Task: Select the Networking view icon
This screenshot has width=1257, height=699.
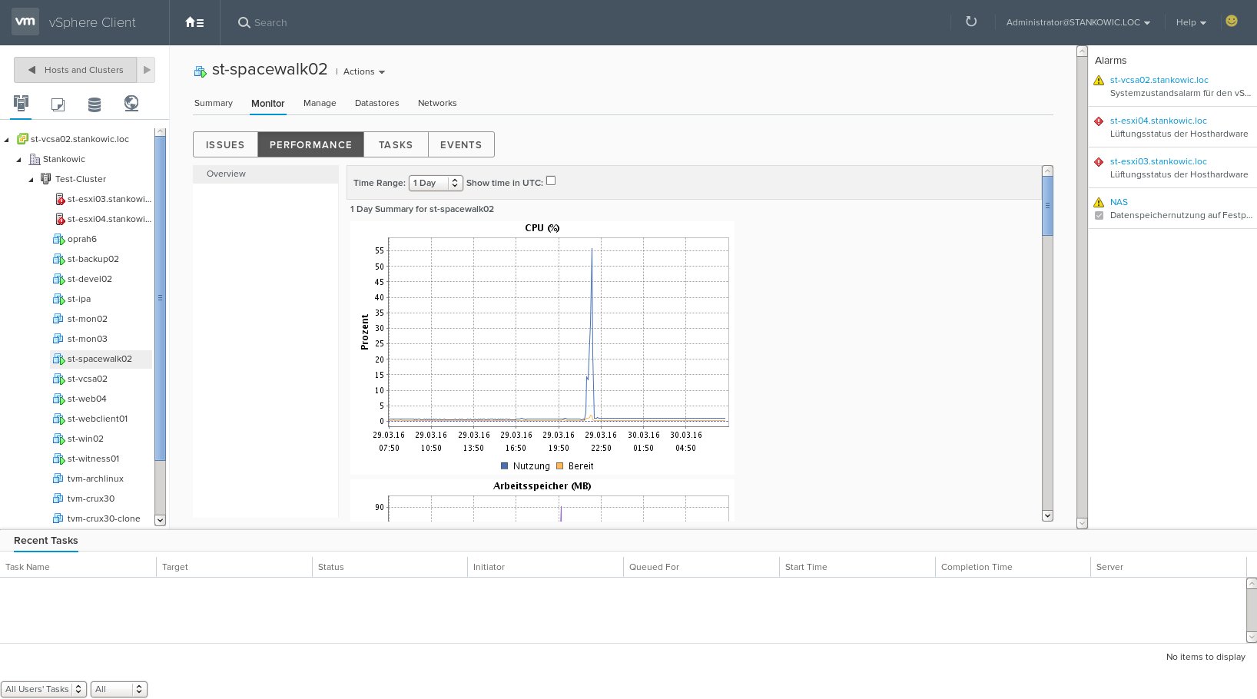Action: click(x=131, y=103)
